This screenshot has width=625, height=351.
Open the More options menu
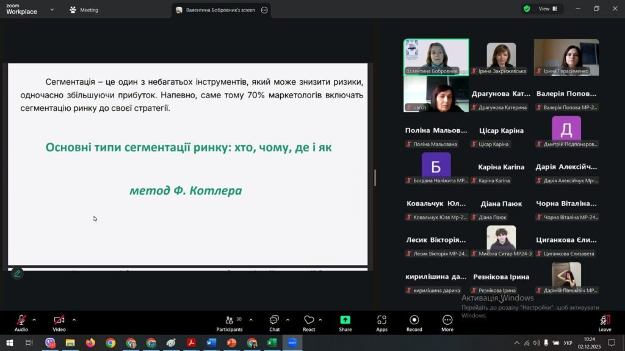pyautogui.click(x=447, y=322)
